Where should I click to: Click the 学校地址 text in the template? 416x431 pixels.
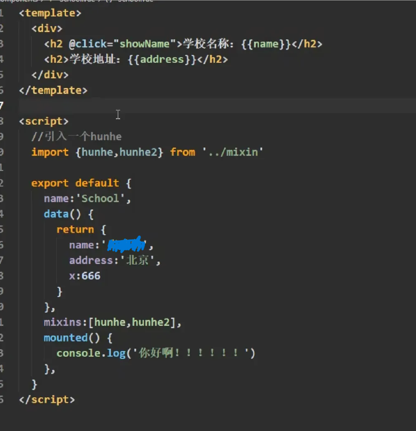click(92, 59)
